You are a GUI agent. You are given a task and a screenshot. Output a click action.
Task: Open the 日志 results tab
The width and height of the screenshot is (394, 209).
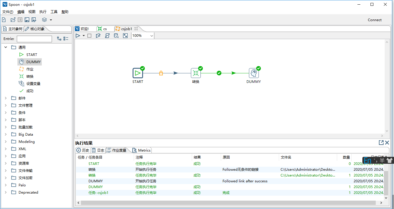pyautogui.click(x=98, y=150)
